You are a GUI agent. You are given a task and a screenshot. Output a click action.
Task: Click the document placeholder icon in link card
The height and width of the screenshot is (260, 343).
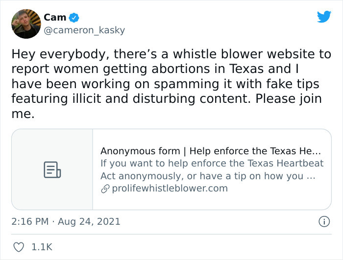coord(52,170)
